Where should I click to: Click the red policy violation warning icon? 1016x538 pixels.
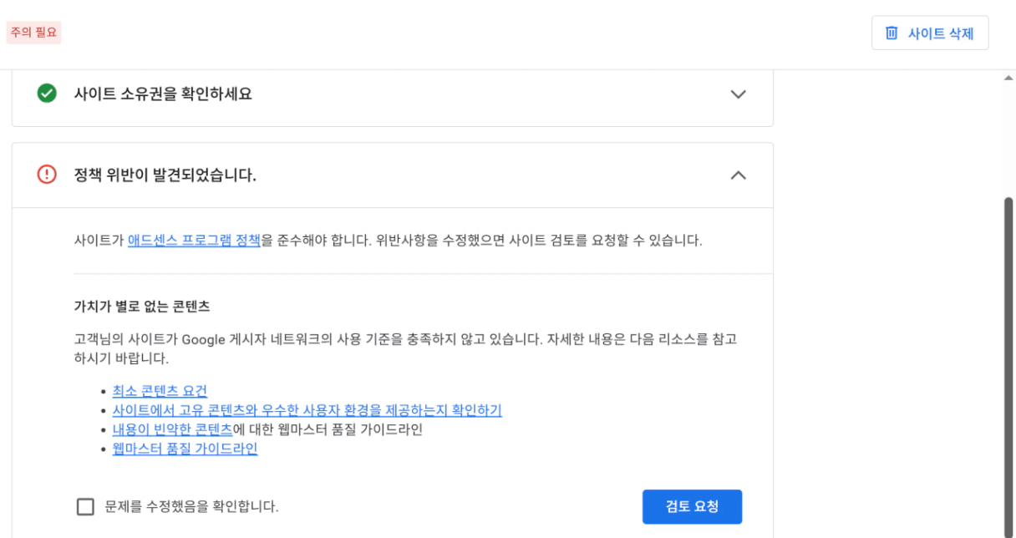point(47,175)
